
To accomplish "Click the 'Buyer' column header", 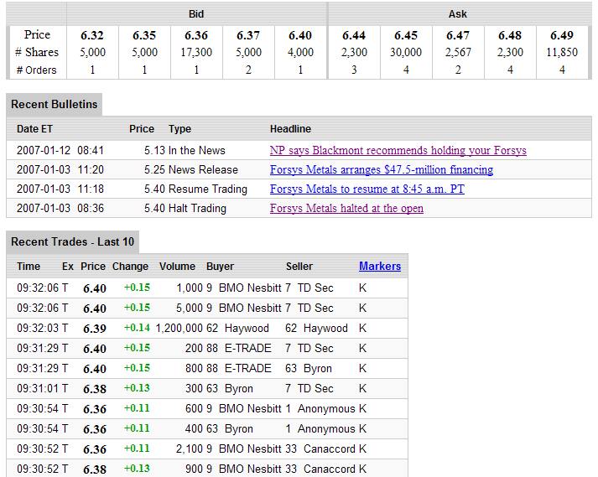I will (x=220, y=266).
